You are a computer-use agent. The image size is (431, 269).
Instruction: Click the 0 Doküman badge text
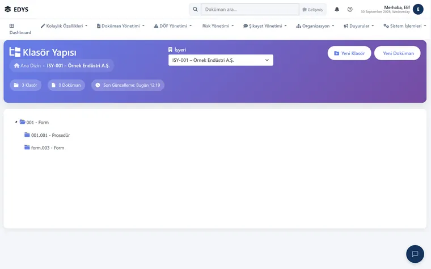pyautogui.click(x=70, y=85)
